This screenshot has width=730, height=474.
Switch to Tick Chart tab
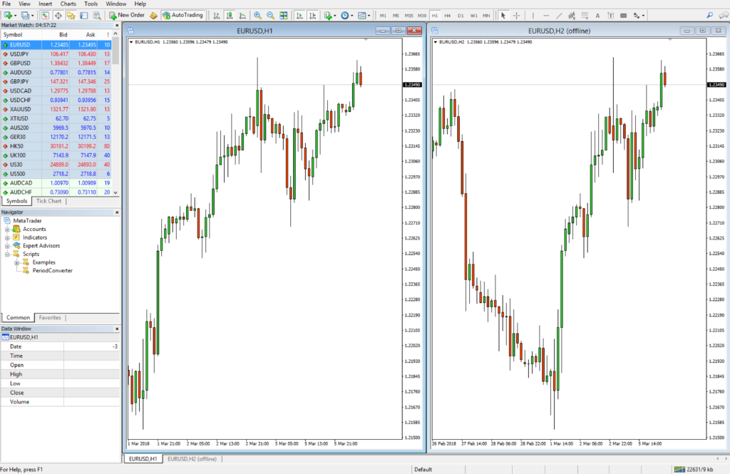point(49,201)
